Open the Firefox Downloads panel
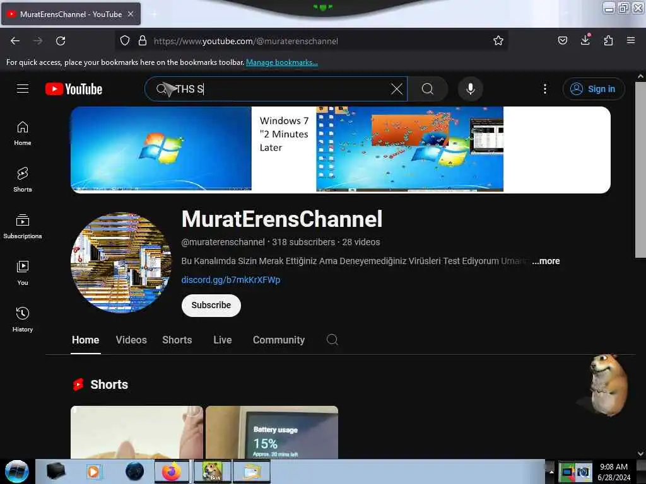The image size is (646, 484). click(x=585, y=40)
